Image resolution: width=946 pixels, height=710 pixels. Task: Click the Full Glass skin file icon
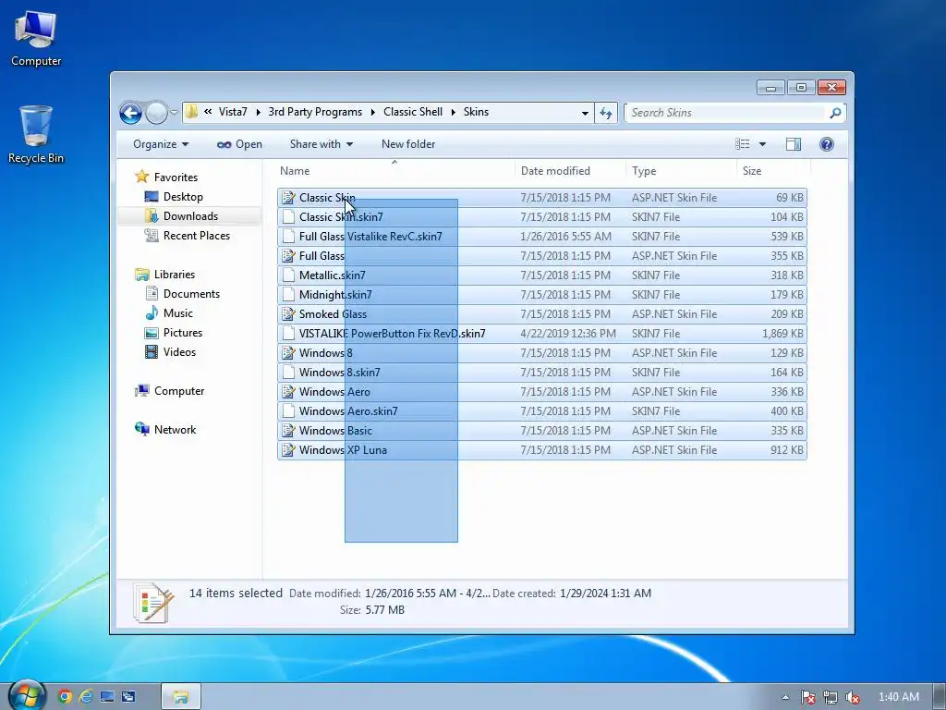[288, 255]
